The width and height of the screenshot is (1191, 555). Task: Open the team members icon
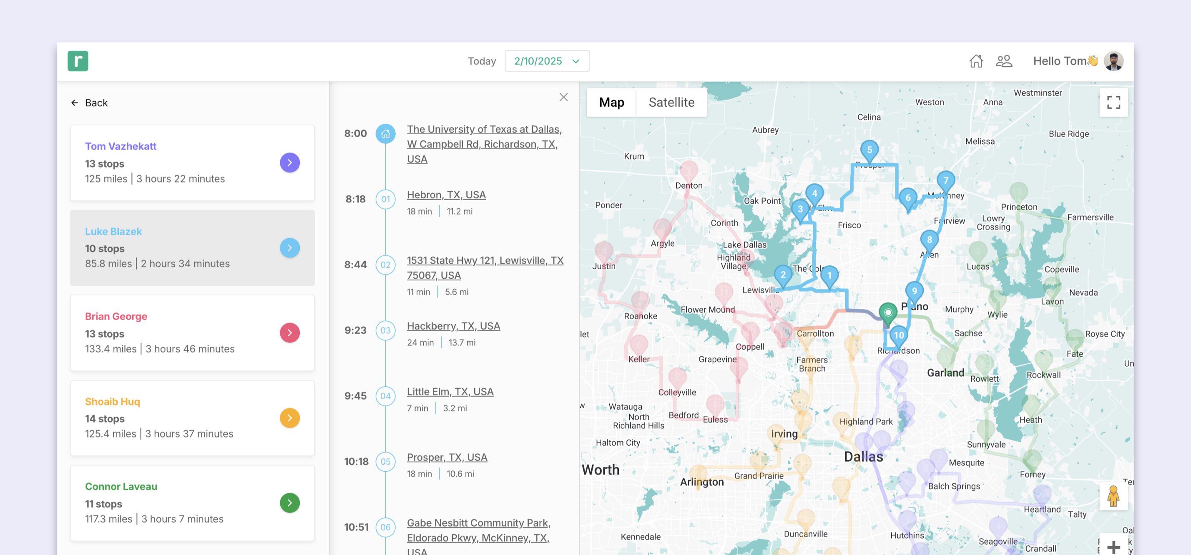tap(1004, 61)
